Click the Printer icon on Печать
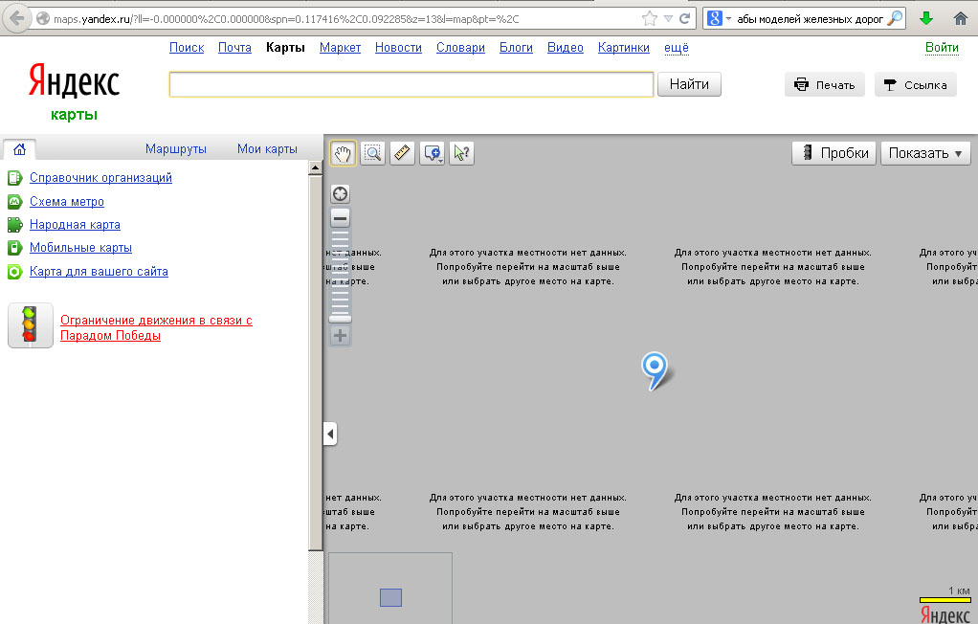 801,85
